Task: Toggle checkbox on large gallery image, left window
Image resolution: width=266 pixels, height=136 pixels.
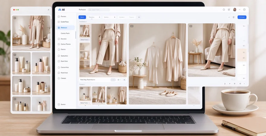Action: [x=15, y=18]
